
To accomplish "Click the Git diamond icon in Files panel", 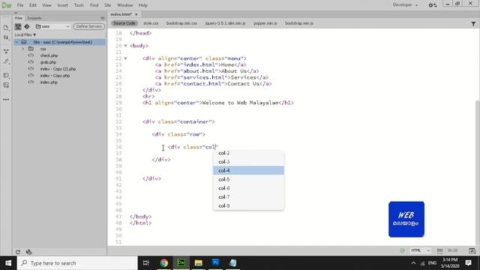I will pos(27,27).
